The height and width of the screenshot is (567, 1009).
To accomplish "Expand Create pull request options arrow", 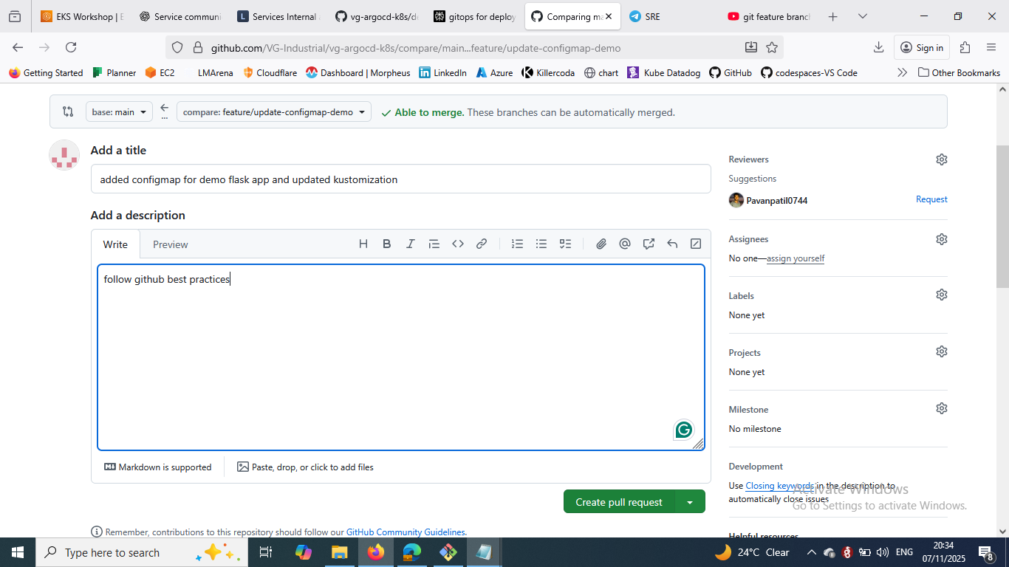I will point(690,502).
